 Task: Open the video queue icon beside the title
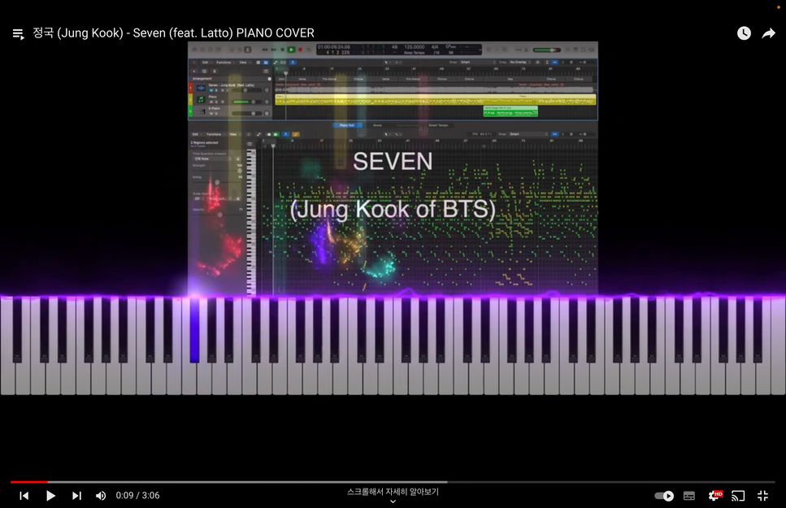click(18, 33)
